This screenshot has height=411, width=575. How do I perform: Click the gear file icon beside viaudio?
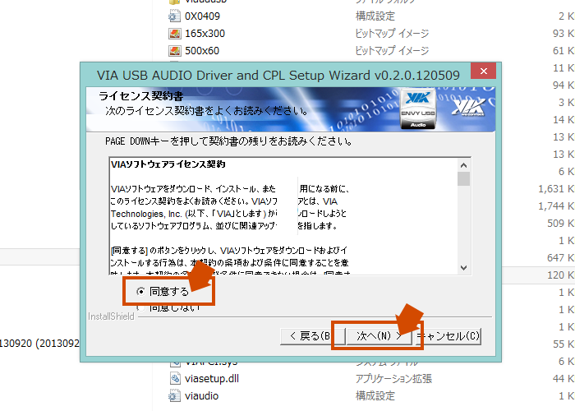[x=174, y=396]
